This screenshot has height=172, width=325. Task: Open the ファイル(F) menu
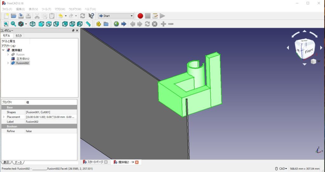[x=7, y=9]
